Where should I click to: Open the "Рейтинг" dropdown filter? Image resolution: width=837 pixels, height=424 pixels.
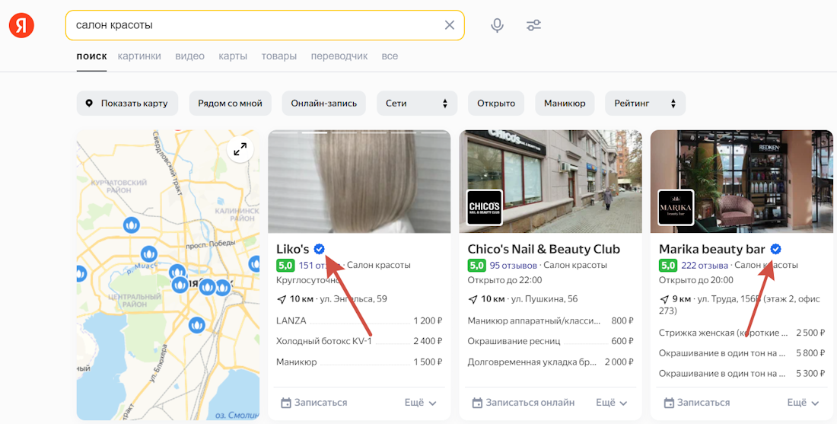coord(644,104)
